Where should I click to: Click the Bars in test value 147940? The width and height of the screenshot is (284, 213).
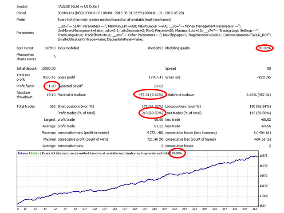pyautogui.click(x=50, y=48)
